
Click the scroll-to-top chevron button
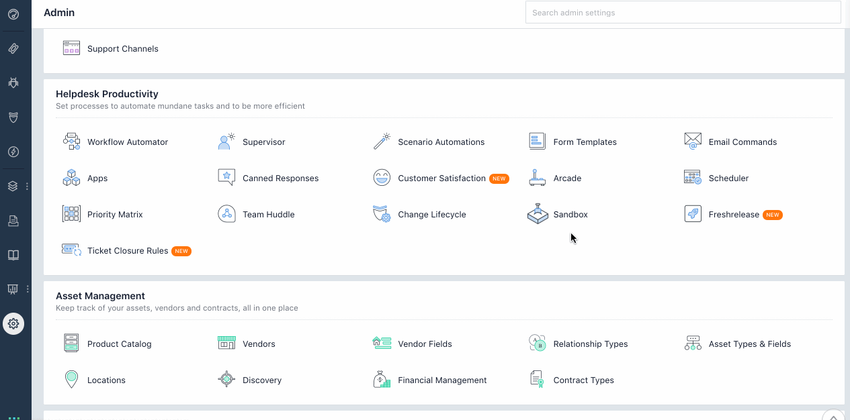833,415
